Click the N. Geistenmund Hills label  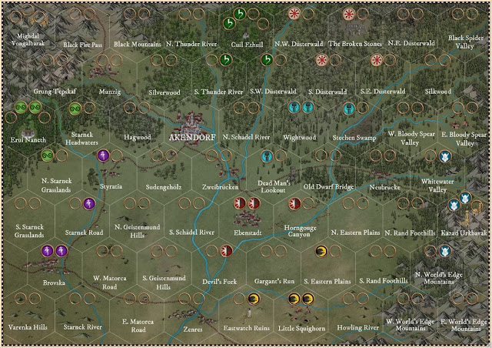pos(137,231)
